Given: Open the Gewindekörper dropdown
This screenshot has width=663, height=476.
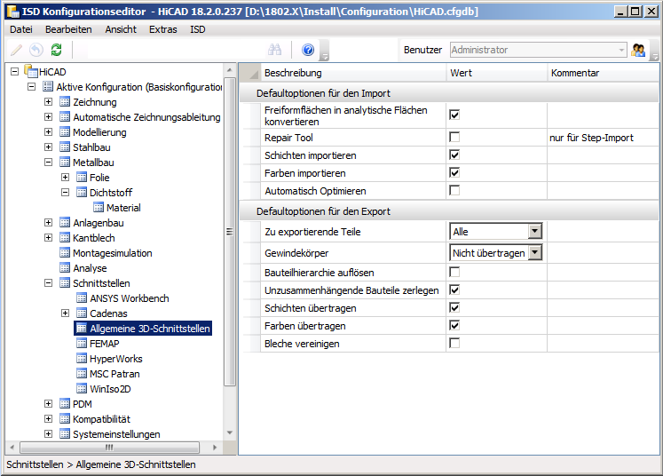Looking at the screenshot, I should pyautogui.click(x=534, y=253).
